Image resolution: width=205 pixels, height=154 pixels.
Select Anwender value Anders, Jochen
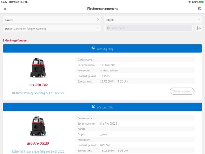[109, 70]
